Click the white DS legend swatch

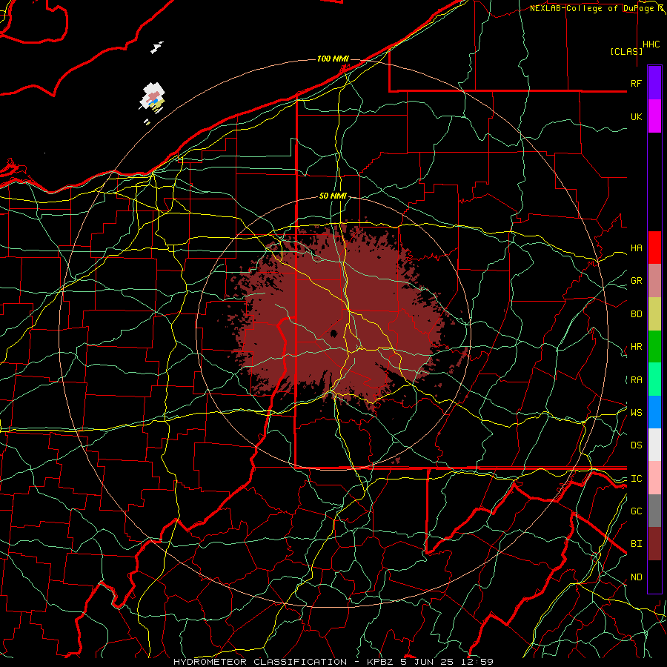click(654, 445)
